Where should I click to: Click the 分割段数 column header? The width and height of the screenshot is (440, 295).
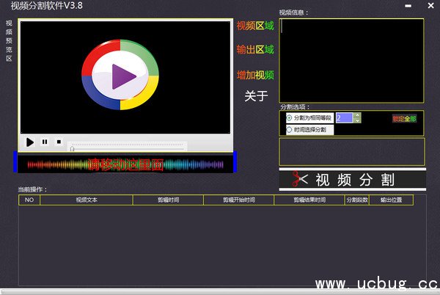pyautogui.click(x=357, y=200)
